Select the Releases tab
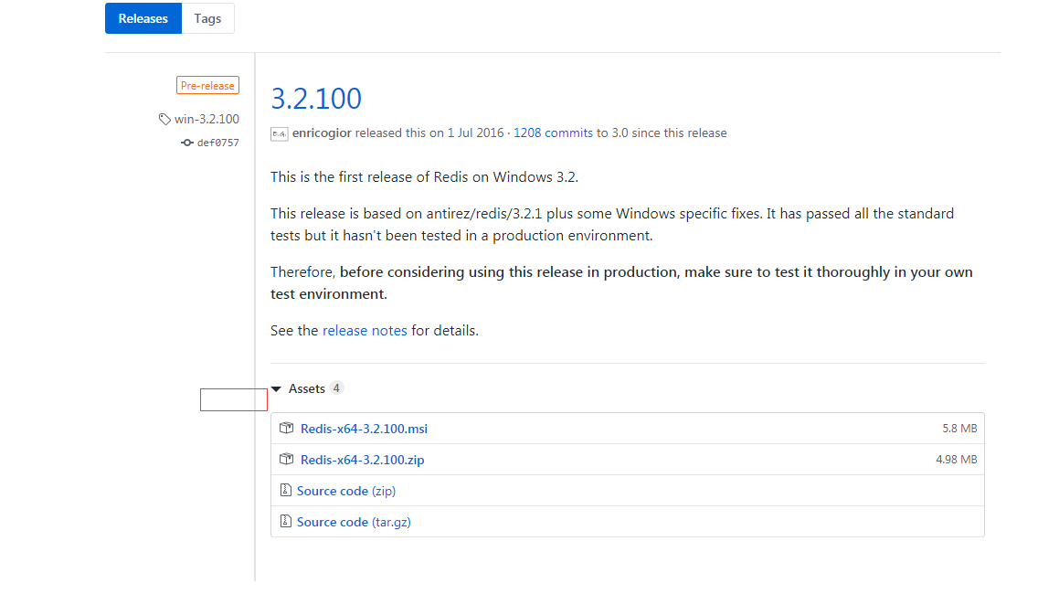This screenshot has height=605, width=1038. [x=143, y=18]
